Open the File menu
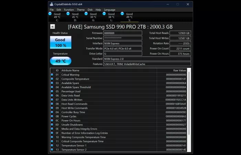The height and width of the screenshot is (155, 241). tap(52, 10)
